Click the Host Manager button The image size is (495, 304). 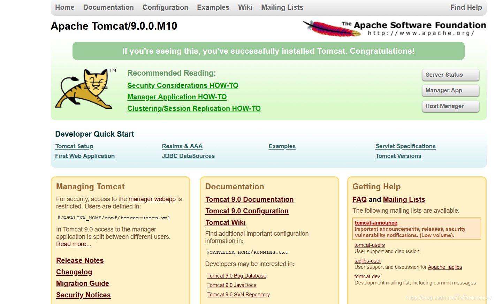coord(450,106)
